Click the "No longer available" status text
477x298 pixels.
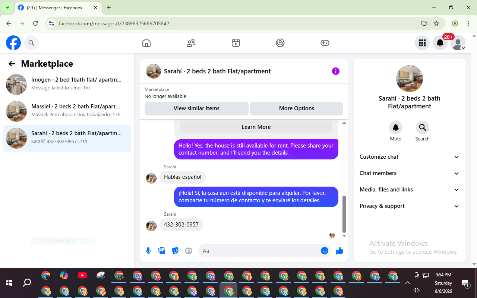[165, 96]
